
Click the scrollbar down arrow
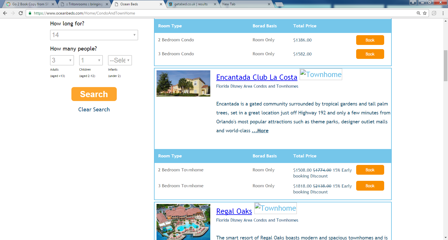pos(445,238)
